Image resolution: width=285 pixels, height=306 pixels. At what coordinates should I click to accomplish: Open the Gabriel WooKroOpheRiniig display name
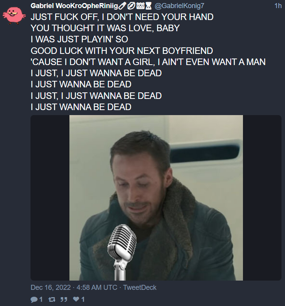74,6
